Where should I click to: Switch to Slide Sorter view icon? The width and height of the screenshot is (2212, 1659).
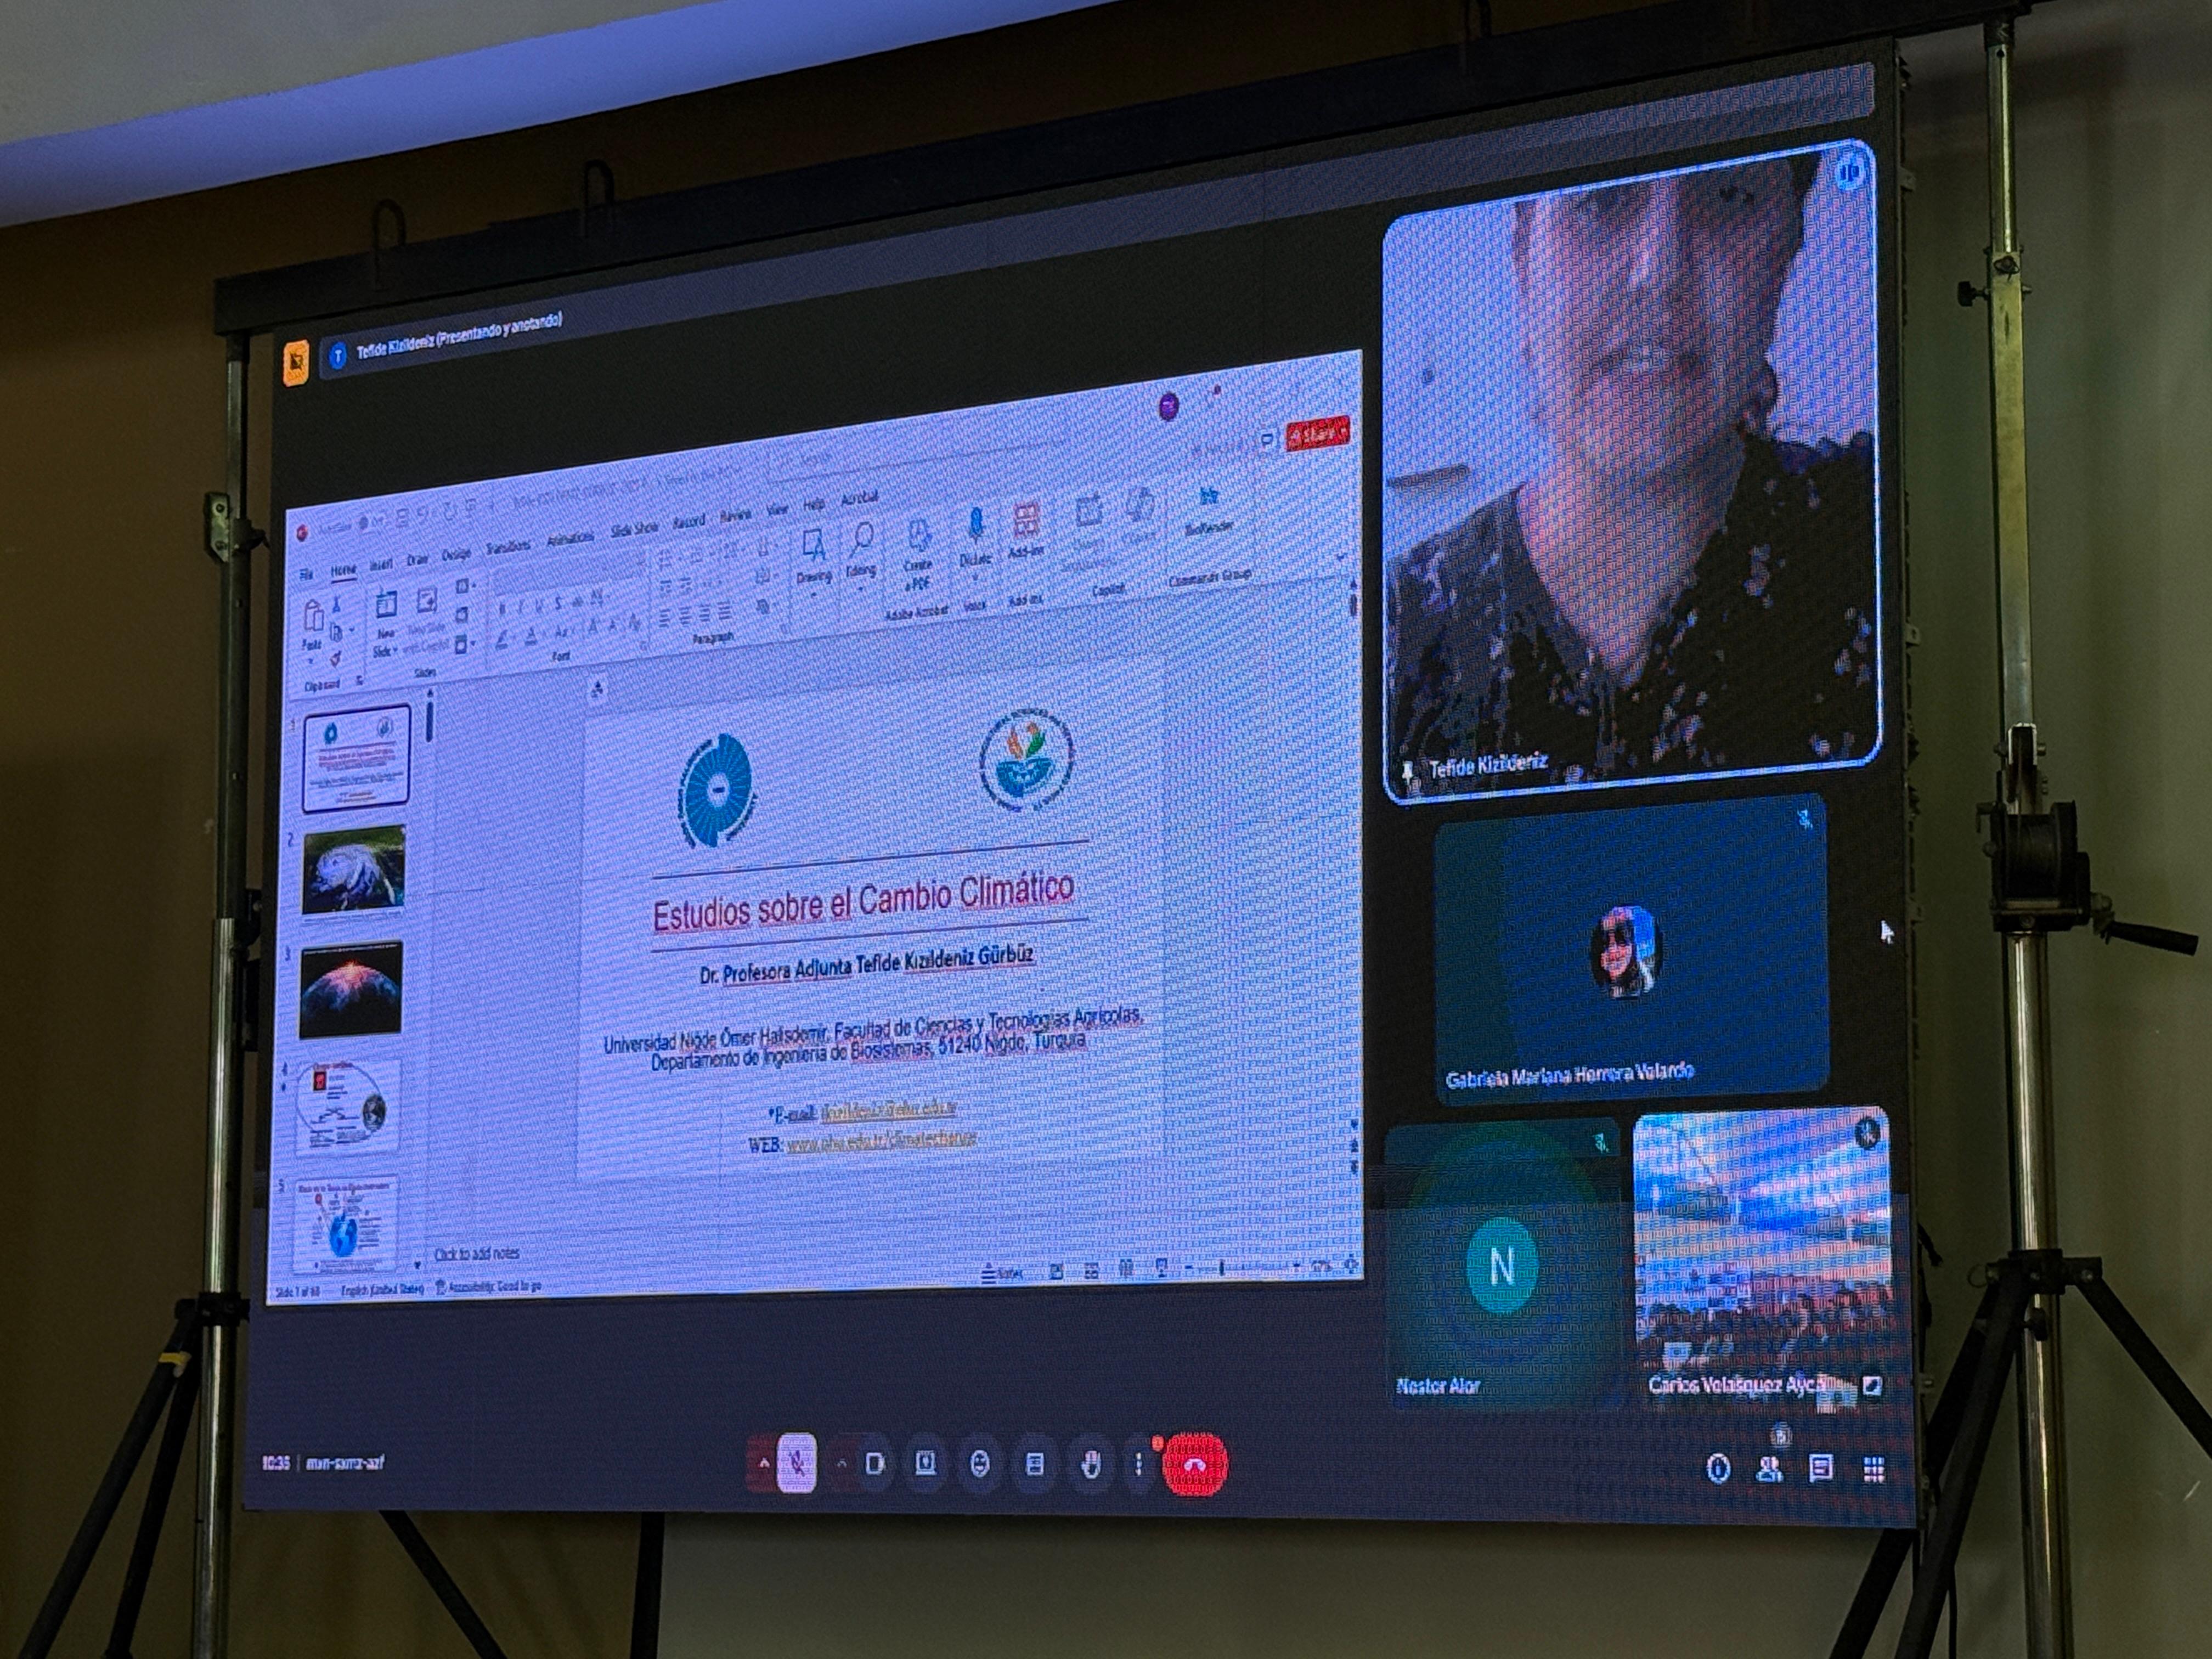point(1091,1270)
